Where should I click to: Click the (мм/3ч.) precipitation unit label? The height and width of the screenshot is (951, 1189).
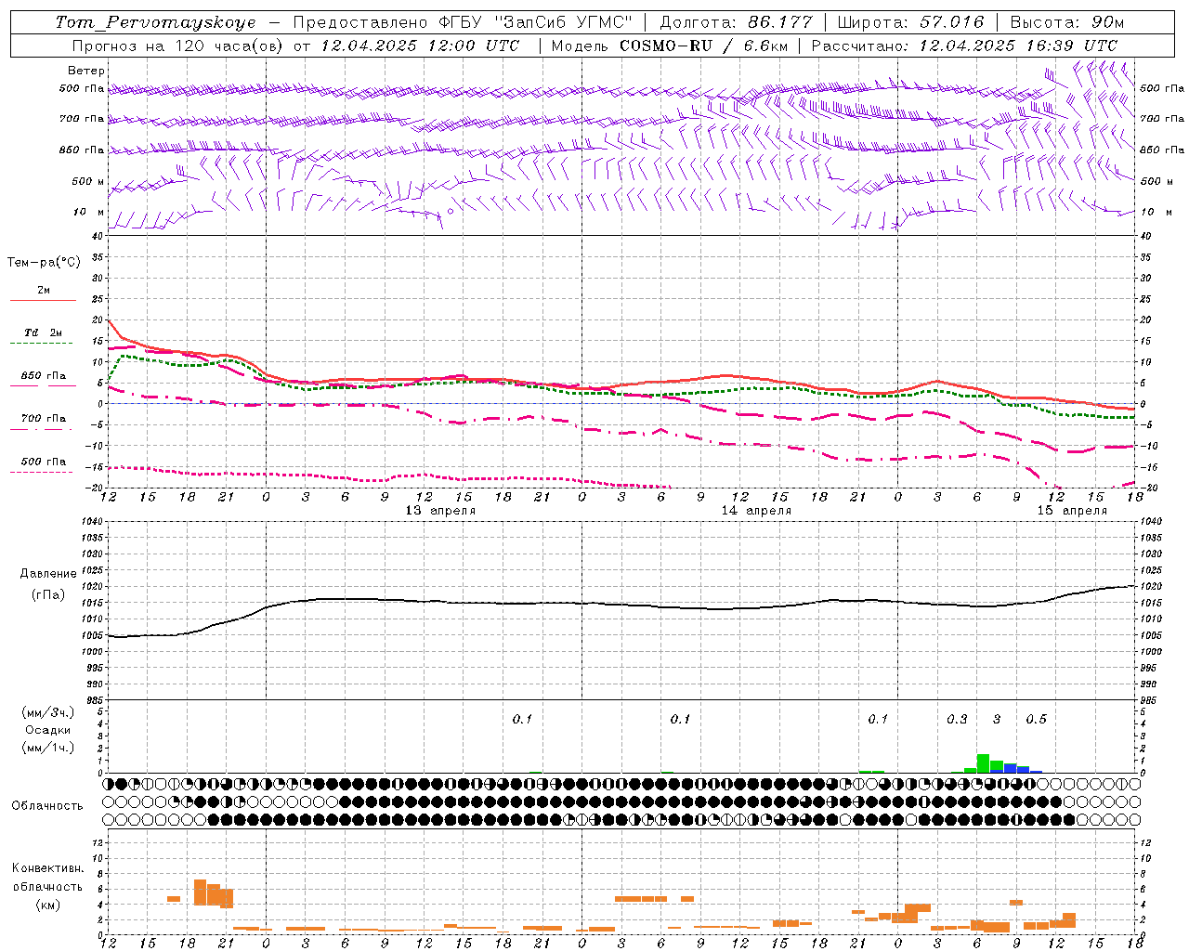click(47, 712)
